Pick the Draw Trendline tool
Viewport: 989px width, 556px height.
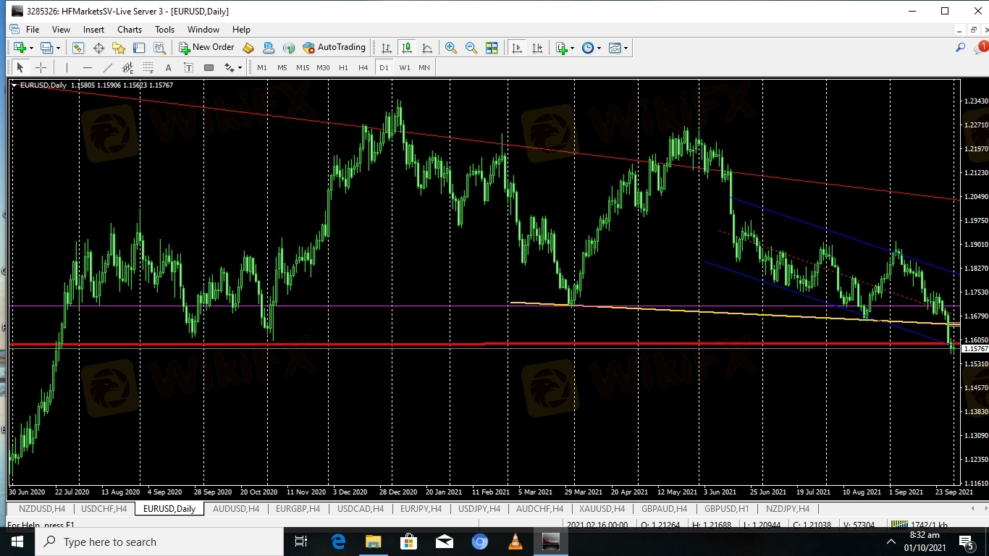(108, 67)
